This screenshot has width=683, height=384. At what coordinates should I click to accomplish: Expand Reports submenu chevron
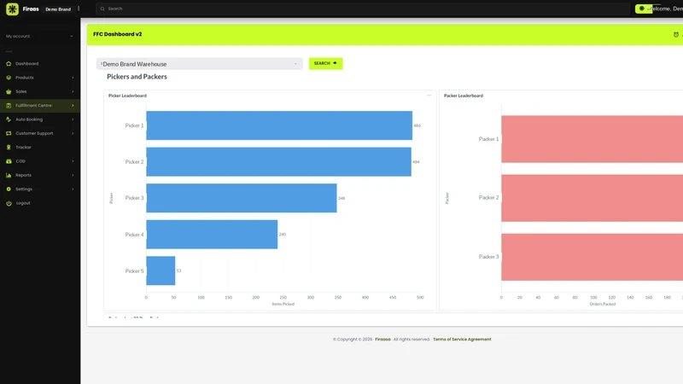point(73,175)
